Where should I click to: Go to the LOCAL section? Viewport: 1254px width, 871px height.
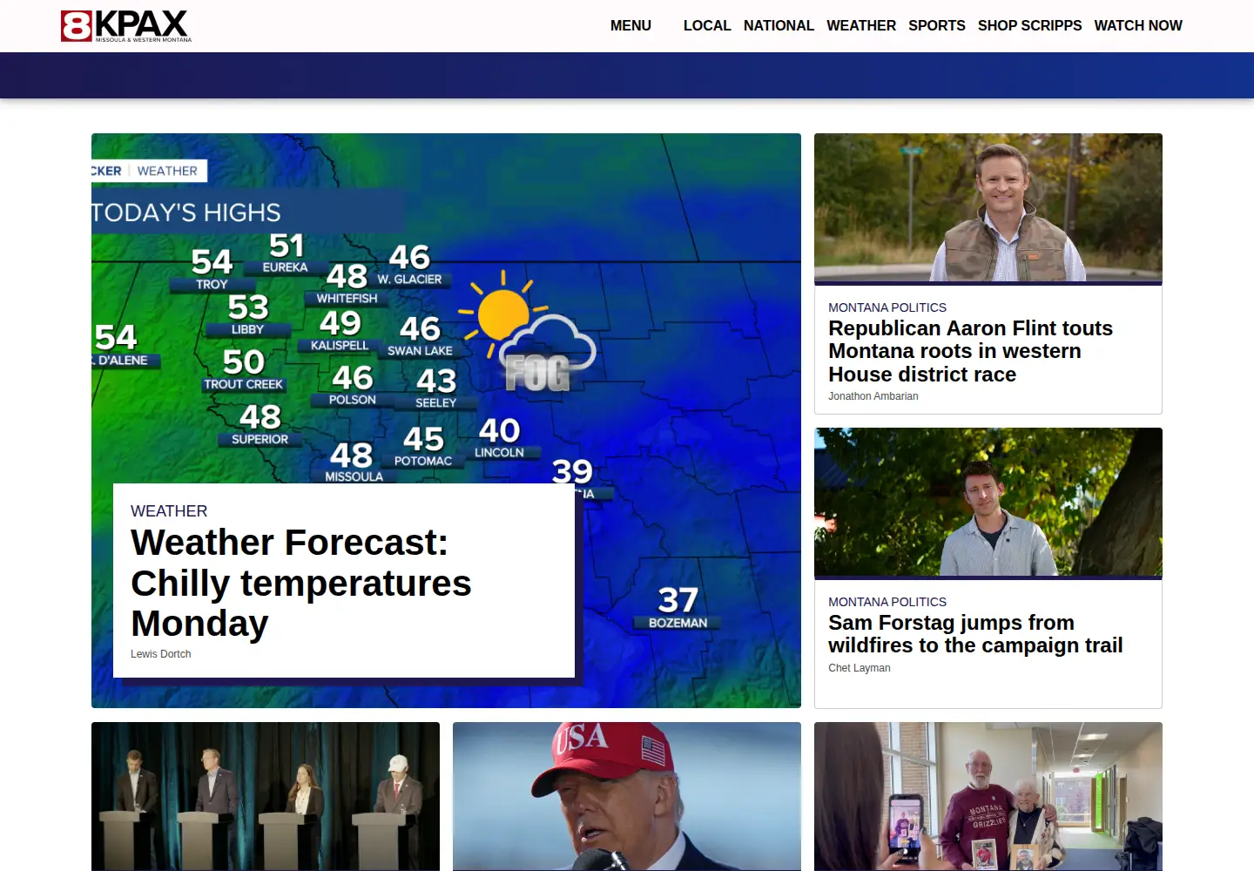[707, 26]
